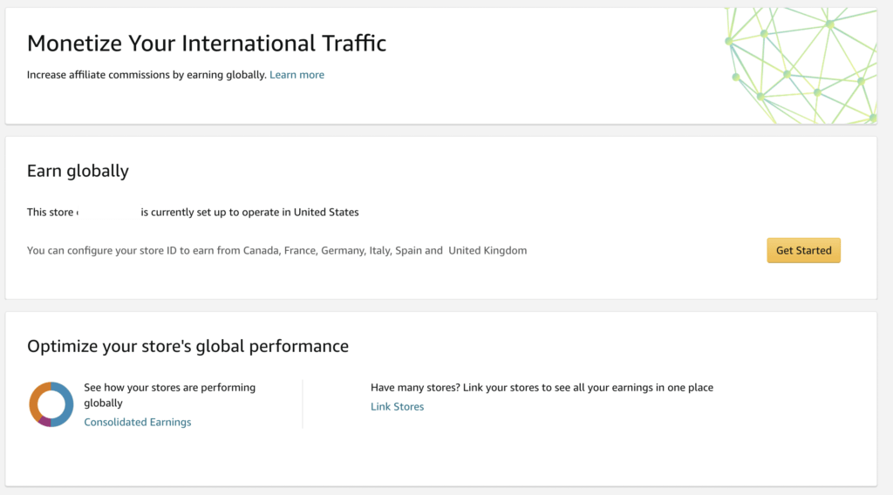Click the 'Have many stores?' prompt text
Viewport: 893px width, 495px height.
(x=541, y=387)
